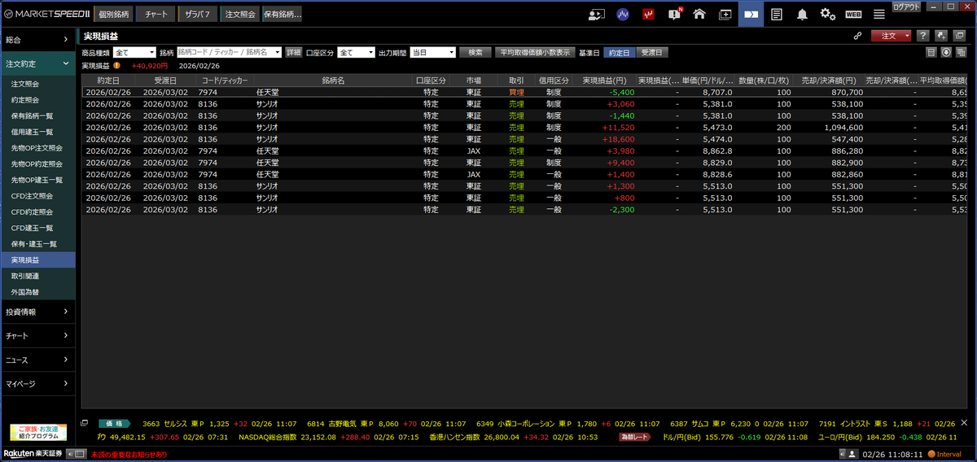Open 約定照会 in the sidebar
Screen dimensions: 977x462
[x=37, y=100]
